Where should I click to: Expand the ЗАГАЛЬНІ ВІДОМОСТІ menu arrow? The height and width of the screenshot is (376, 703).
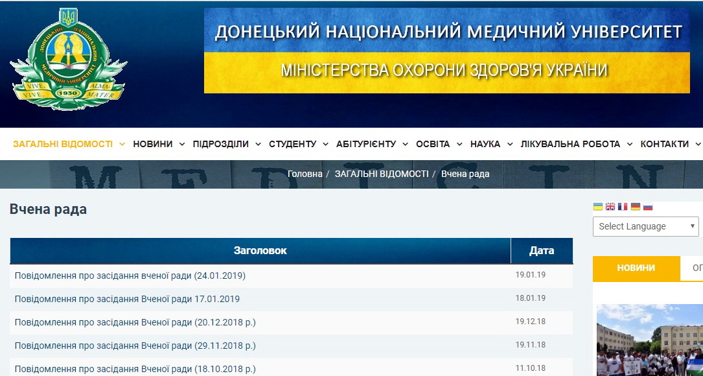[122, 145]
